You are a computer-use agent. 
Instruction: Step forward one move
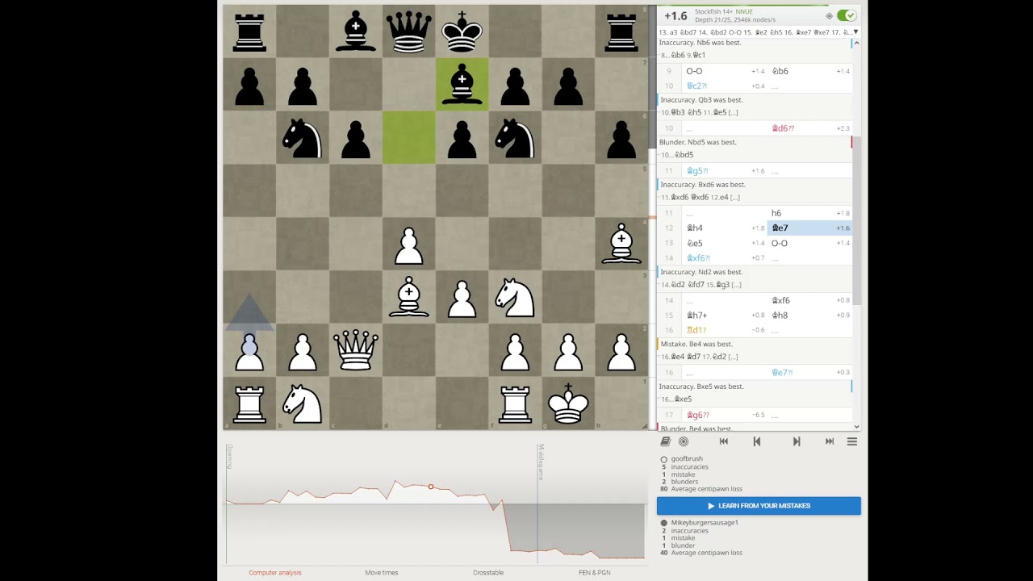click(797, 441)
